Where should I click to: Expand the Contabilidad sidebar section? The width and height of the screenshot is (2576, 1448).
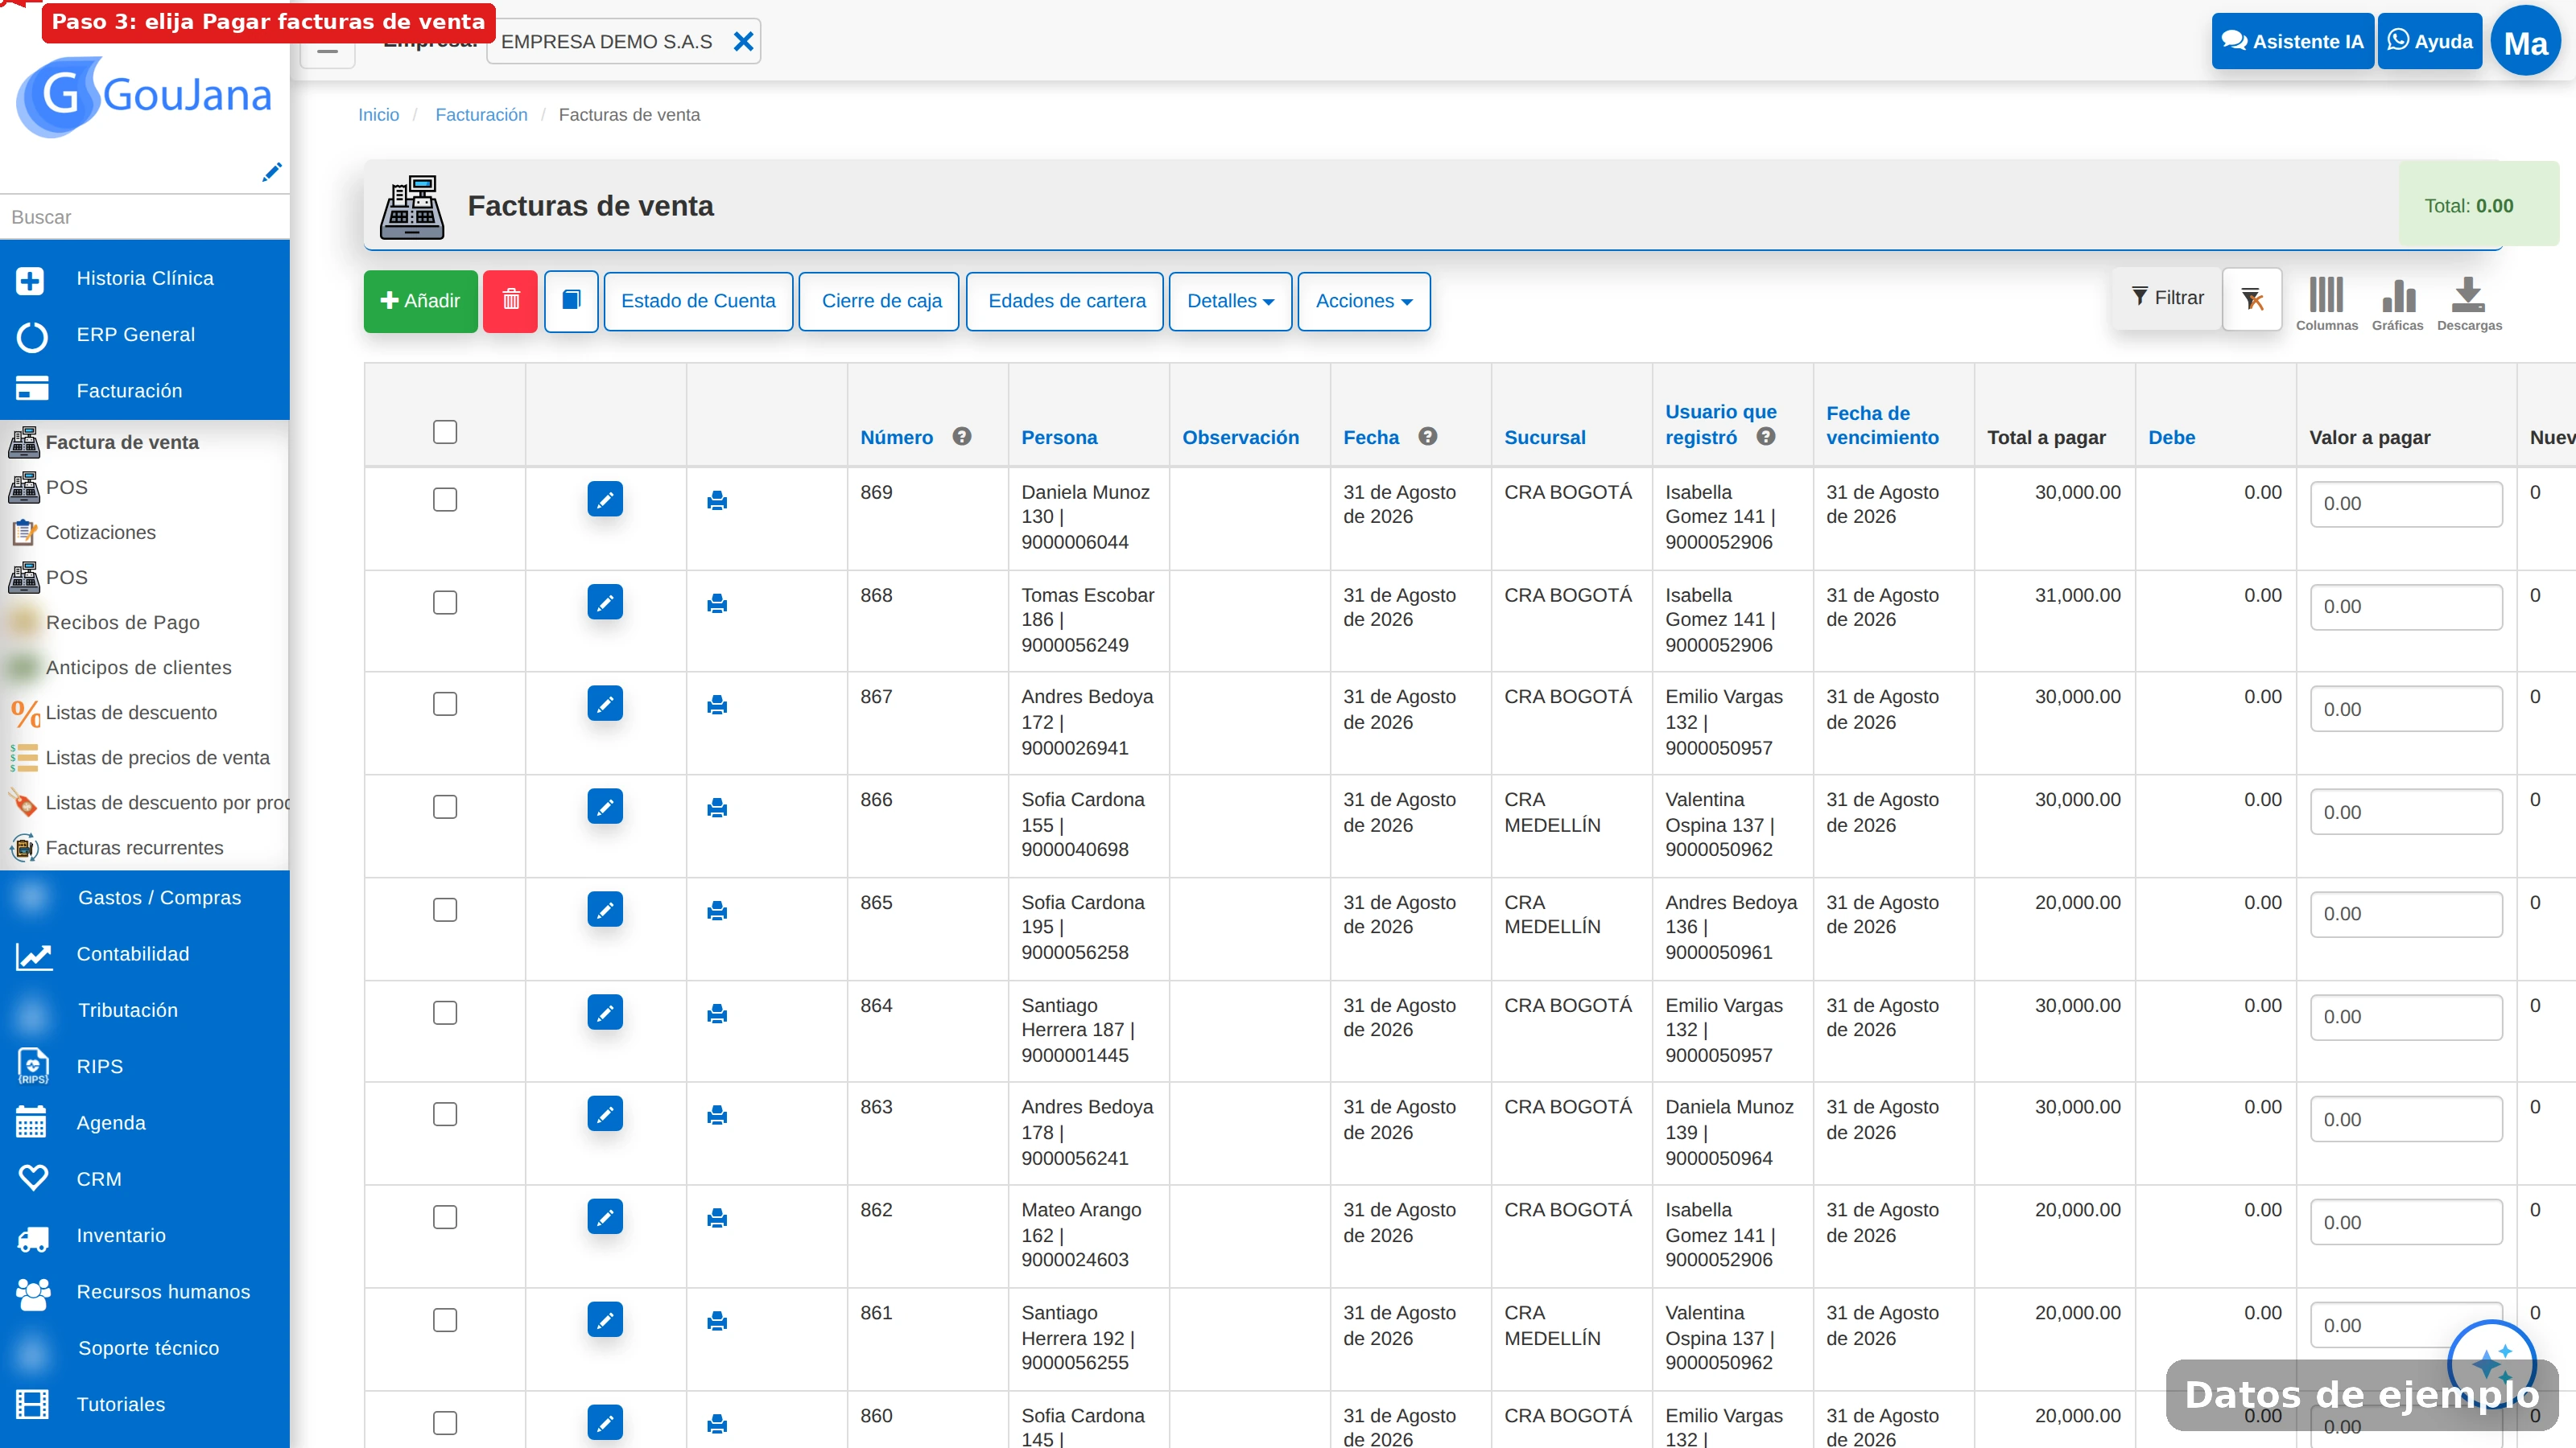[x=145, y=953]
